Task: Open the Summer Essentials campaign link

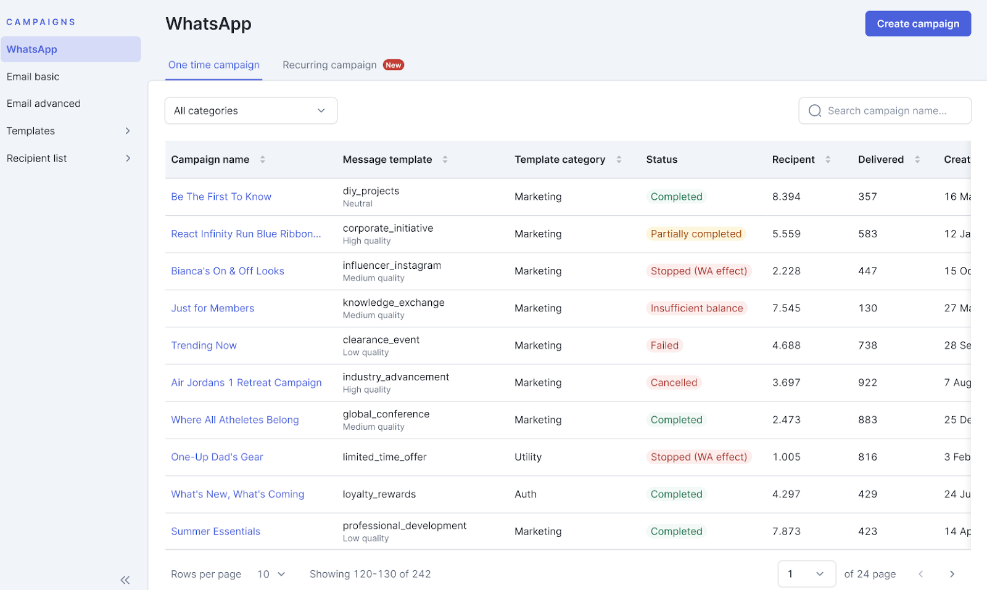Action: 215,531
